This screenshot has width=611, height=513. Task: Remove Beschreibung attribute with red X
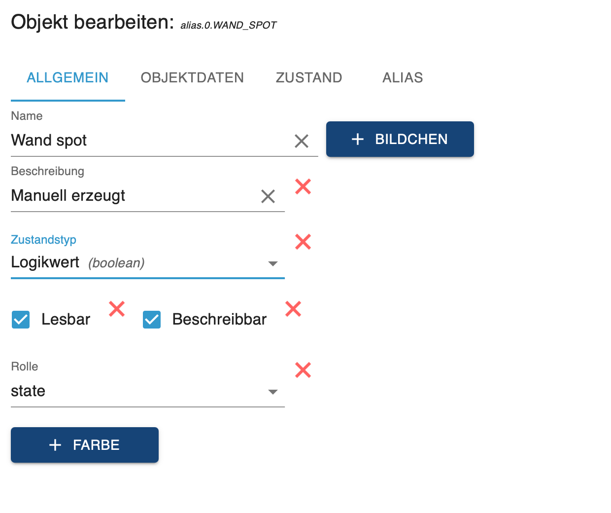point(303,186)
